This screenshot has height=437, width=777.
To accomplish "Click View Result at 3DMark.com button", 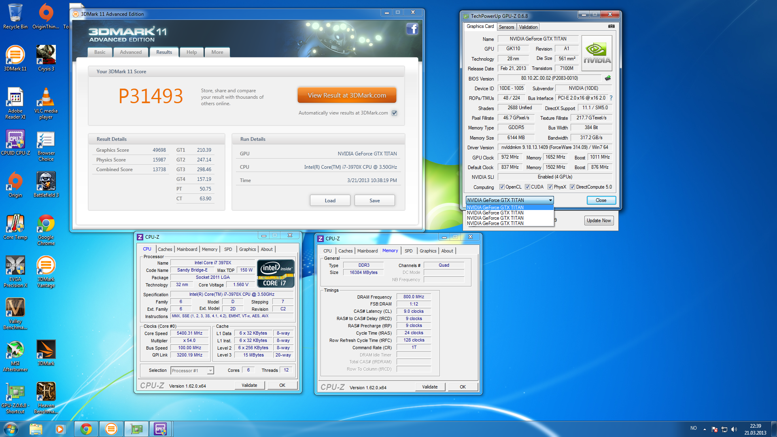I will (x=347, y=95).
